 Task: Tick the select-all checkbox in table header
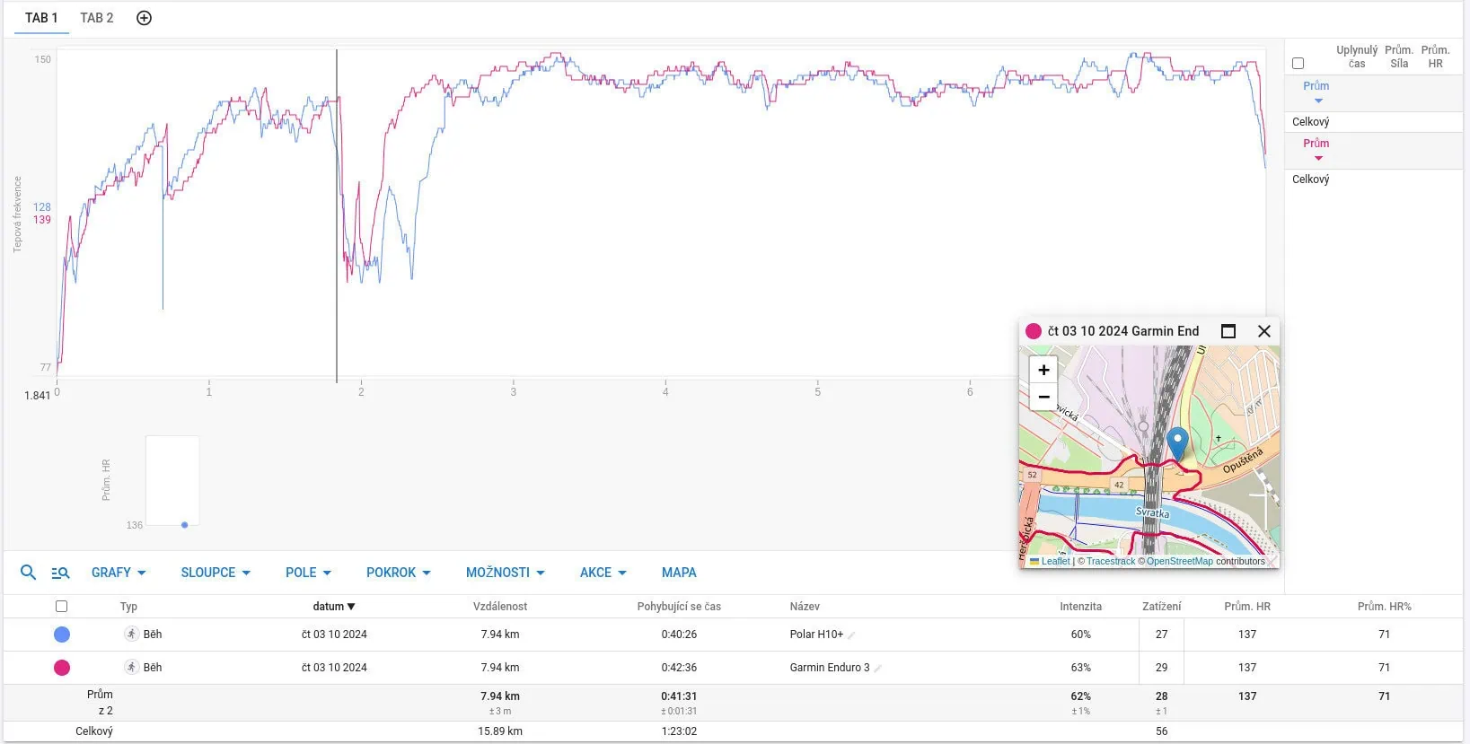(x=61, y=607)
